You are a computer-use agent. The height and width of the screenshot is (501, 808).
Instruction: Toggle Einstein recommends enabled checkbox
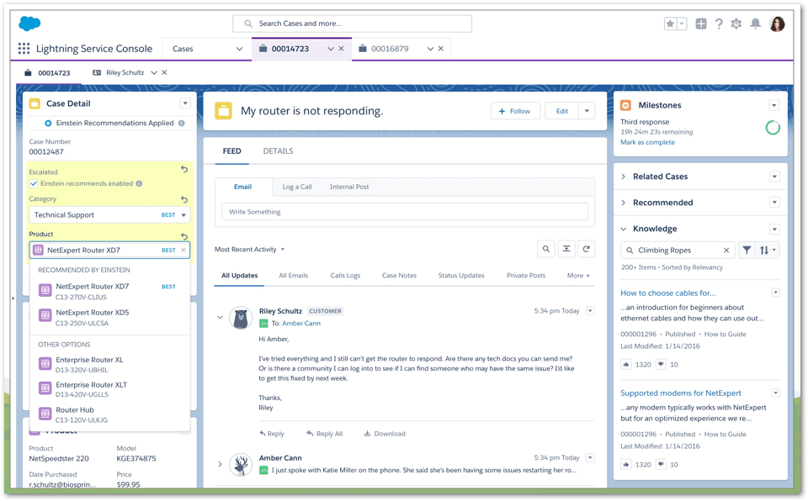click(x=34, y=183)
